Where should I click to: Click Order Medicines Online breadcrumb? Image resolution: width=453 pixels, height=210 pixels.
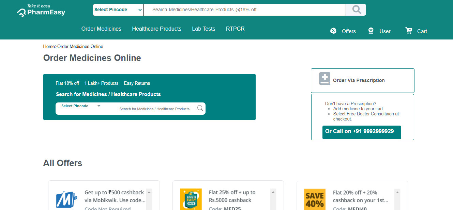(80, 46)
